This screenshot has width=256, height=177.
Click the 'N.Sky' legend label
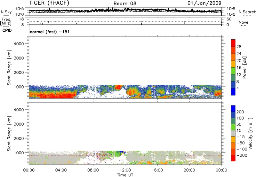pos(6,12)
